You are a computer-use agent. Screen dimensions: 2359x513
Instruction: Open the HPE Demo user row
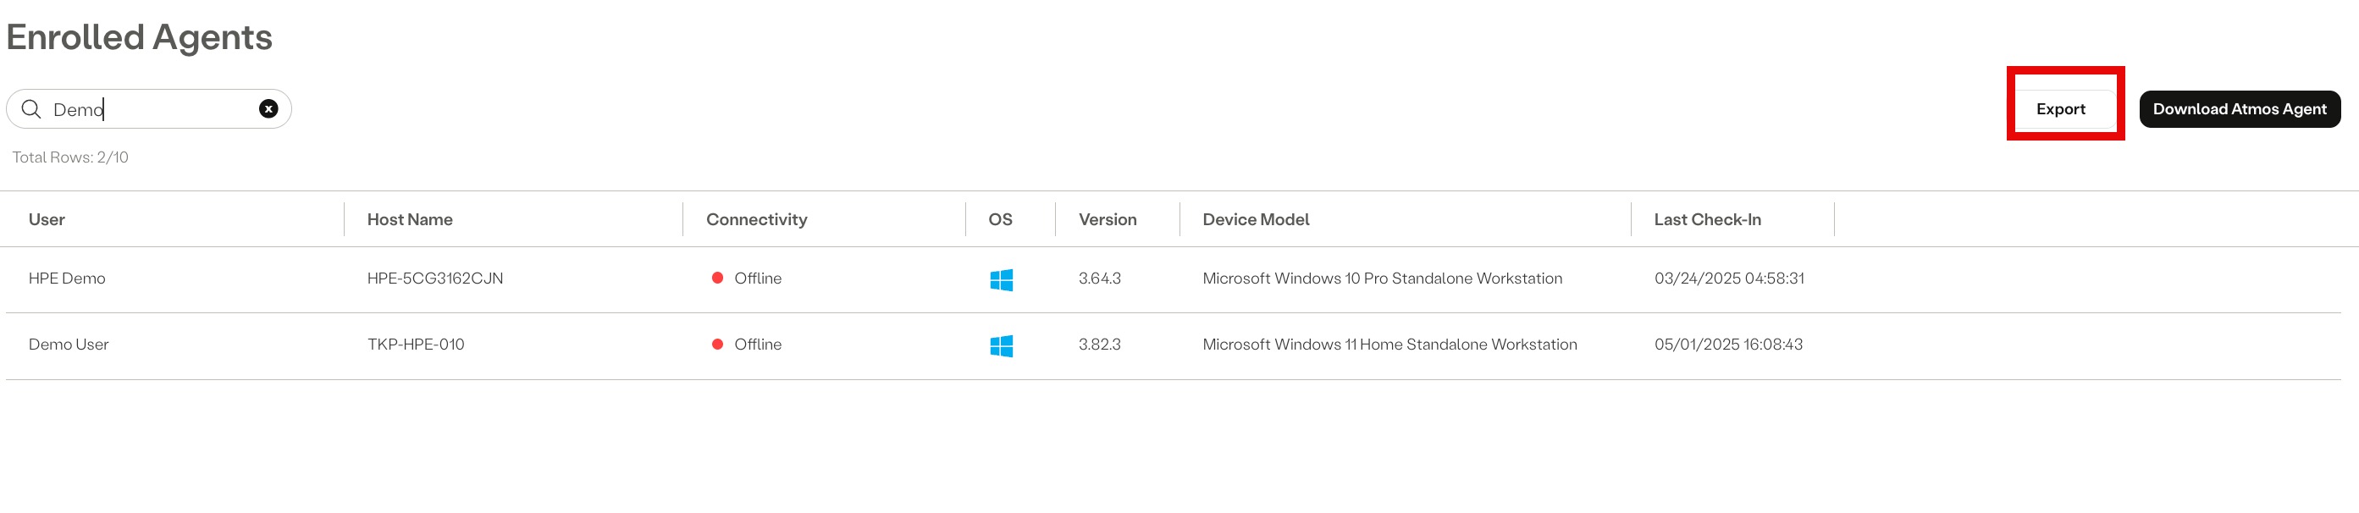(x=1173, y=279)
